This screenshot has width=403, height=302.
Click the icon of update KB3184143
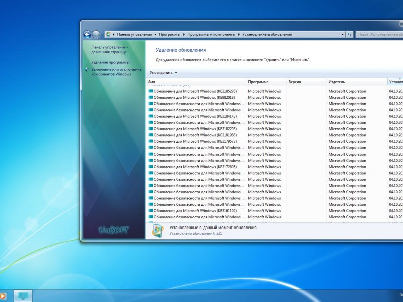tap(151, 116)
